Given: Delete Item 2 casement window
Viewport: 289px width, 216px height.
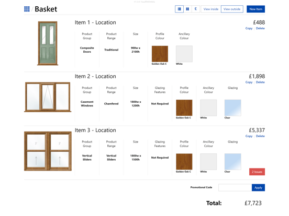Looking at the screenshot, I should click(x=260, y=82).
